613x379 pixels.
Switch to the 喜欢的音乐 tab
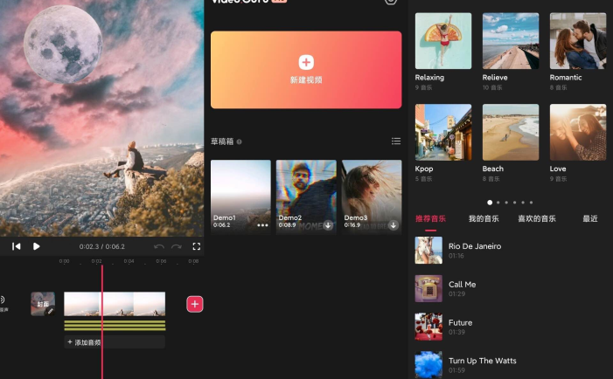point(537,218)
